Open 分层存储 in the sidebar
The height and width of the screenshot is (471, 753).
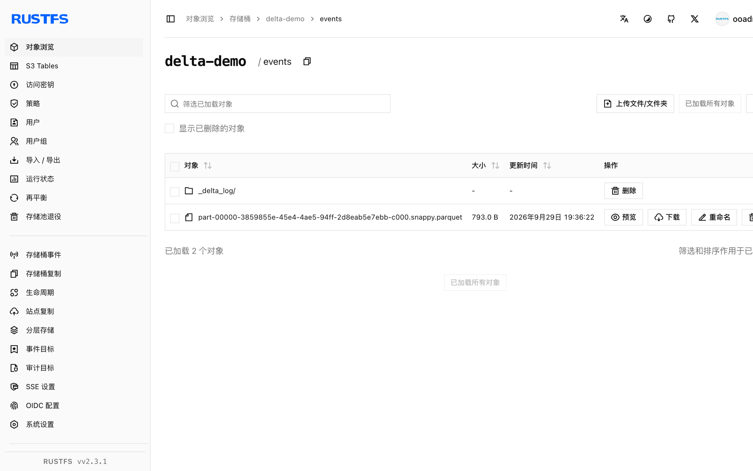tap(74, 330)
